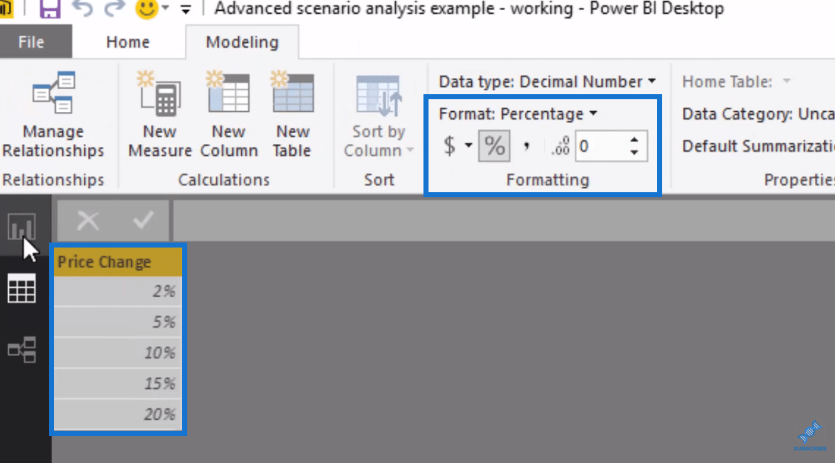
Task: Select the 20% cell
Action: 118,415
